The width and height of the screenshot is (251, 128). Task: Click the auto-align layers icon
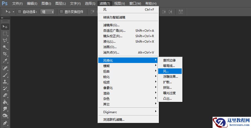pos(181,12)
